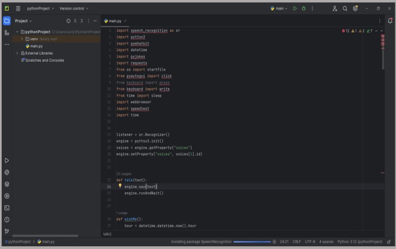
Task: Open editor tab options menu
Action: point(380,21)
